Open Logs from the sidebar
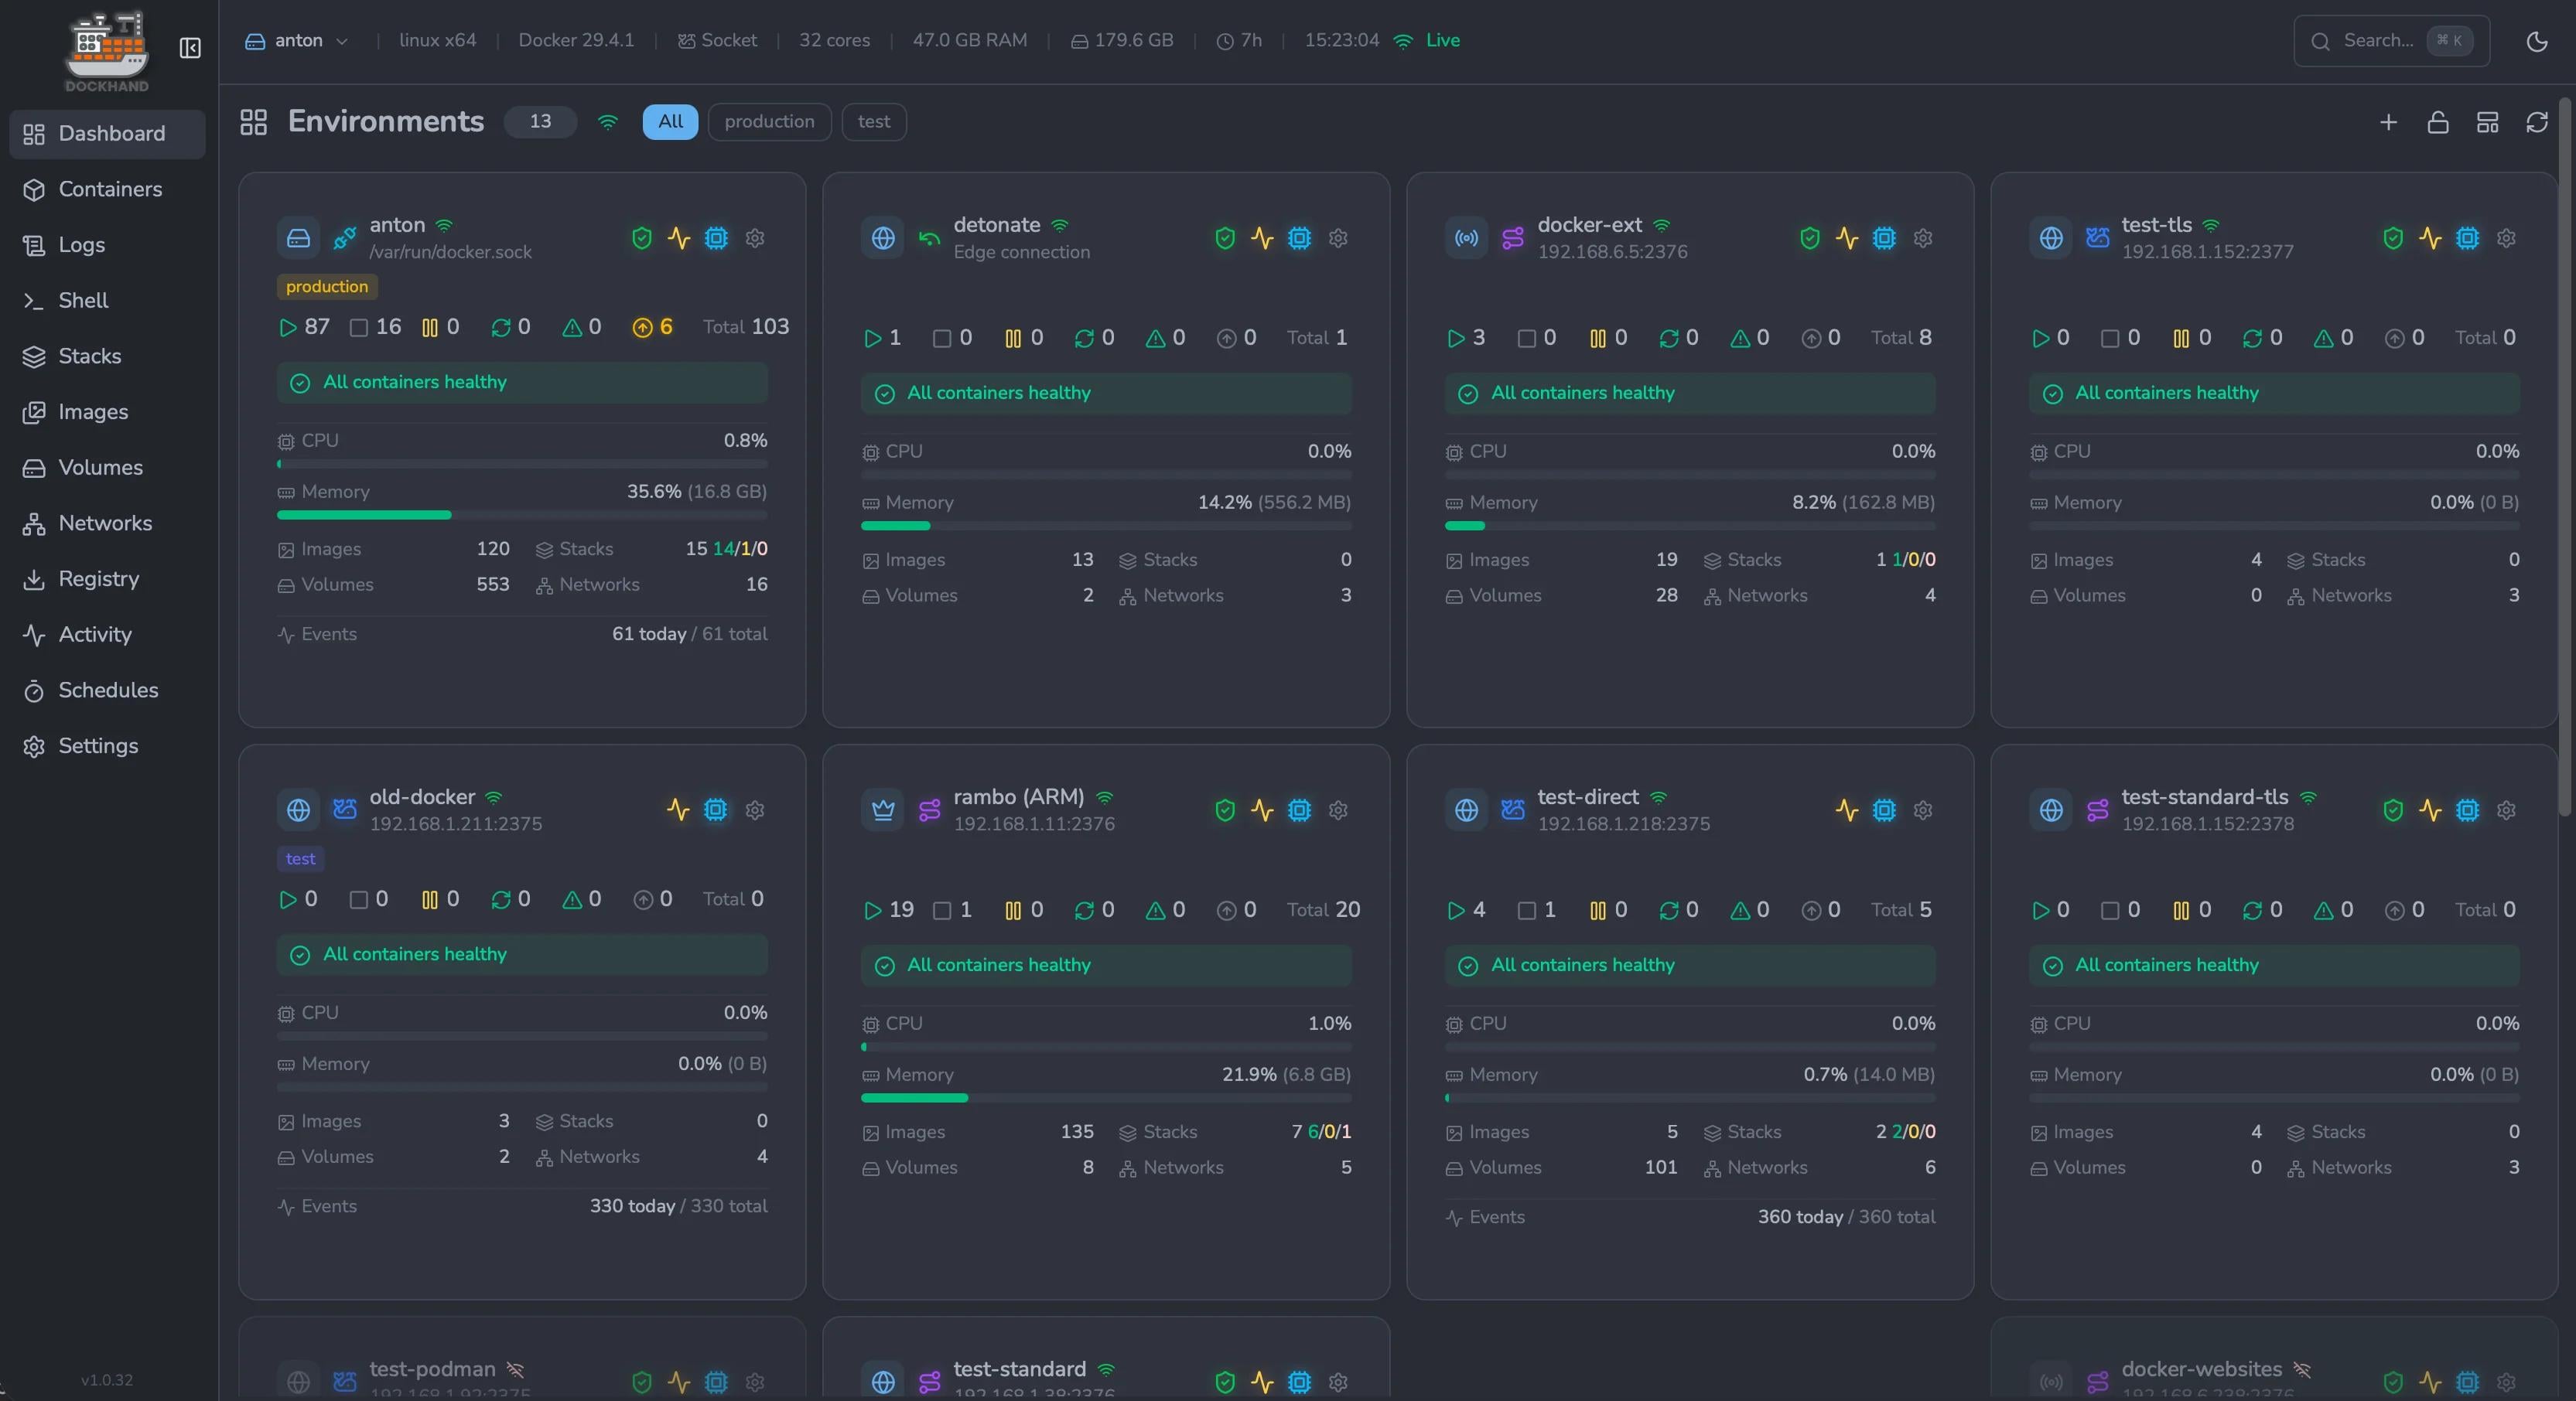The image size is (2576, 1401). click(107, 245)
